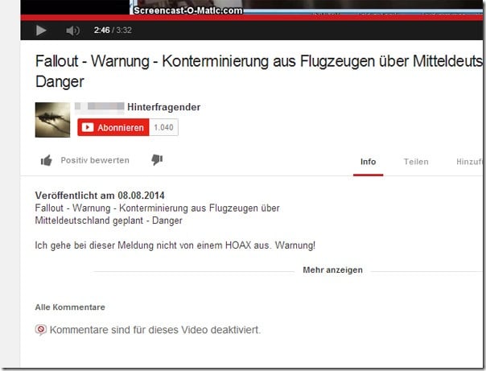Click the 1.040 subscriber count box

(163, 127)
